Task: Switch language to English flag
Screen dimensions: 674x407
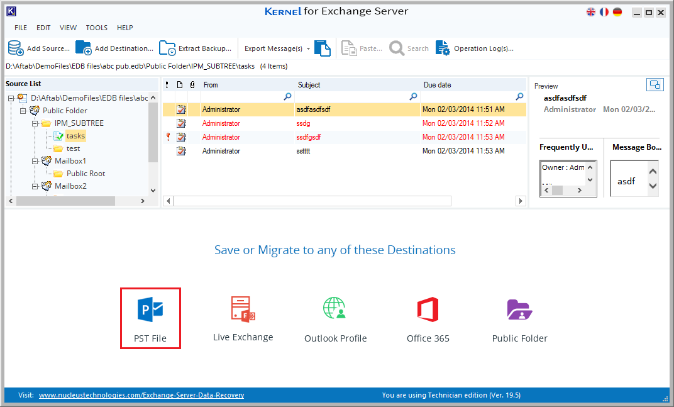Action: pyautogui.click(x=591, y=12)
